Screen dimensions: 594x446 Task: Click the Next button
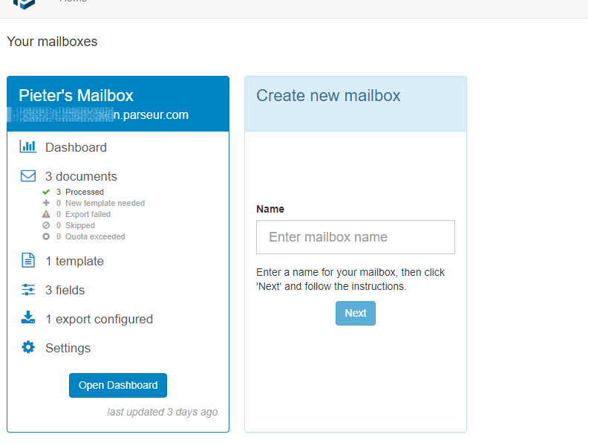[x=356, y=313]
